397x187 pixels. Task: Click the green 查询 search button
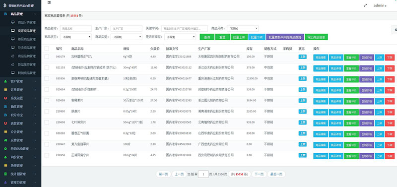(x=207, y=37)
